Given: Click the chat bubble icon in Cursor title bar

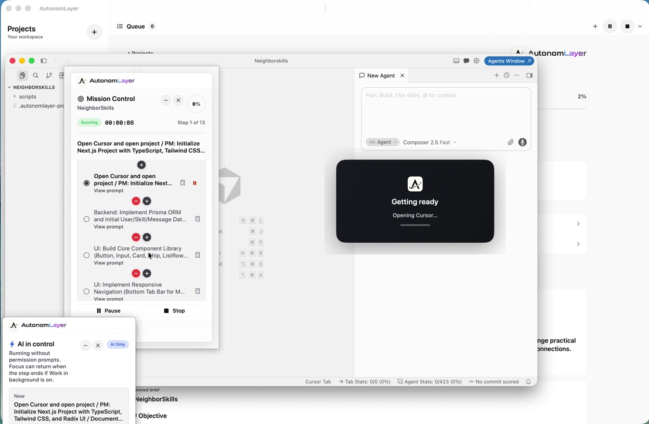Looking at the screenshot, I should point(466,61).
